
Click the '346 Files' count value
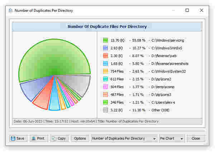[117, 102]
